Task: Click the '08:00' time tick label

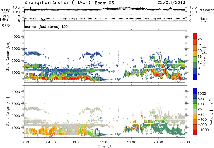Action: coord(78,142)
